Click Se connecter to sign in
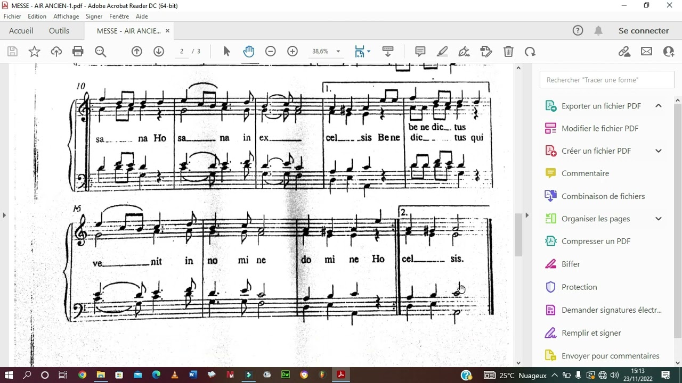 [x=644, y=31]
